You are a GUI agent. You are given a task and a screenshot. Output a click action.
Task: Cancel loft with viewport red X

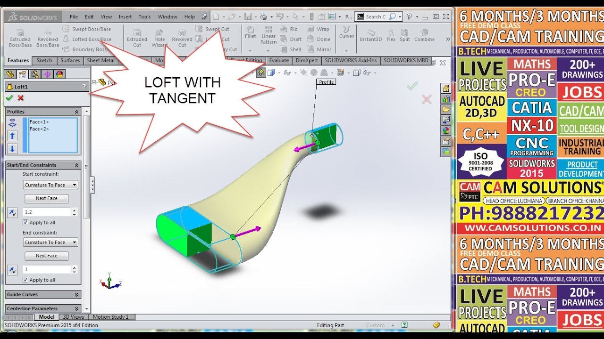pos(427,99)
